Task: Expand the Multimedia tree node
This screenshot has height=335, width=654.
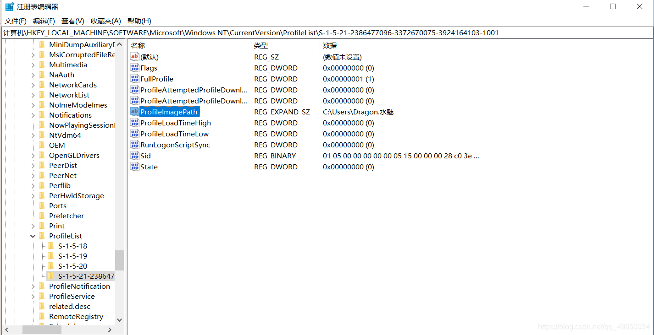Action: click(33, 65)
